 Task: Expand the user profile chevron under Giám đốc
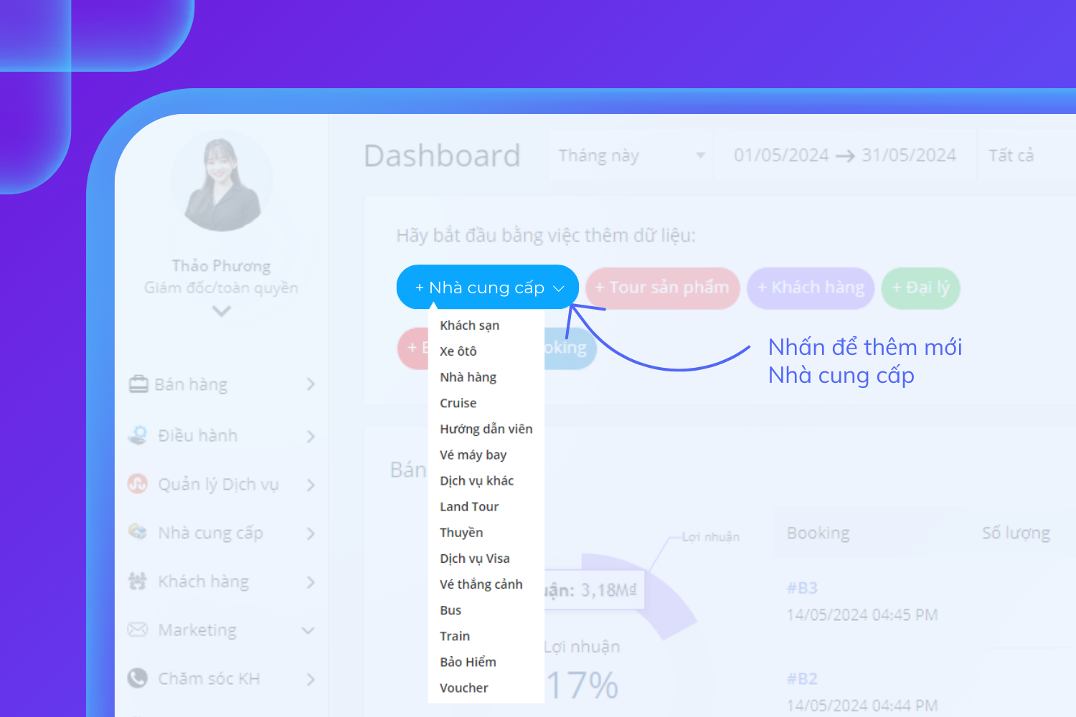pyautogui.click(x=222, y=311)
